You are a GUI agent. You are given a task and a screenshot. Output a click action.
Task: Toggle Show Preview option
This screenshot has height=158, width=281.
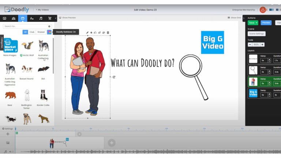pos(67,18)
